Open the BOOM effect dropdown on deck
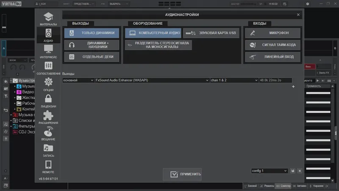 tap(17, 60)
